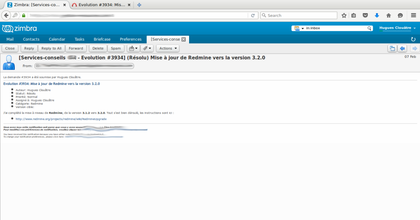Click the Close button in message toolbar
The image size is (420, 220).
(10, 48)
